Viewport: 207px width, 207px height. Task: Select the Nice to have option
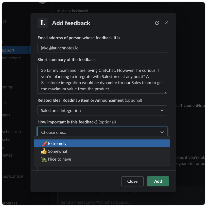coord(102,159)
